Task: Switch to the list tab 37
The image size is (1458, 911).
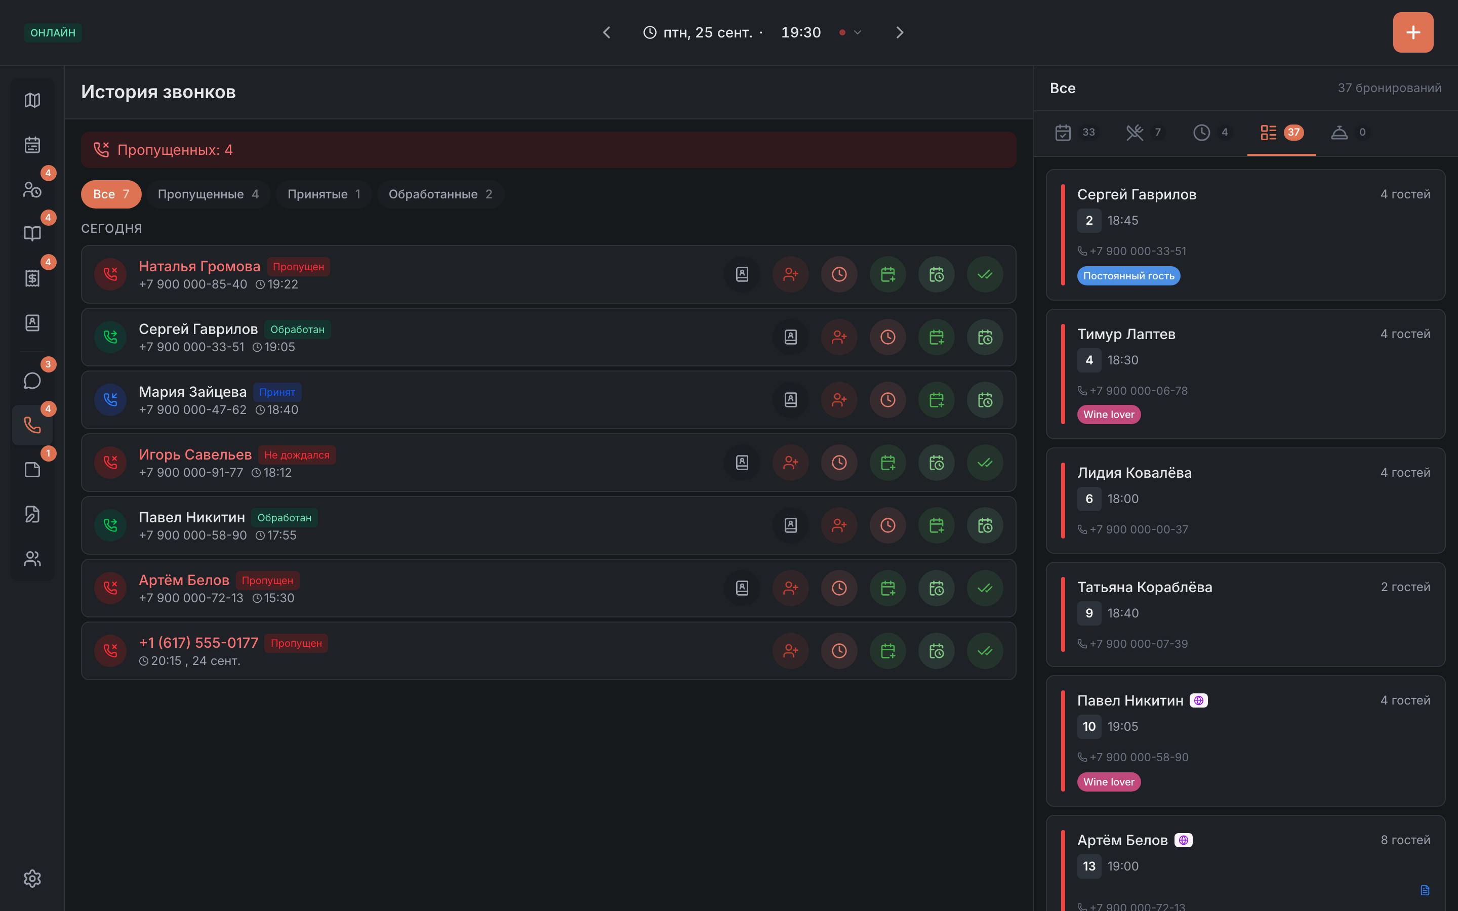Action: (1281, 133)
